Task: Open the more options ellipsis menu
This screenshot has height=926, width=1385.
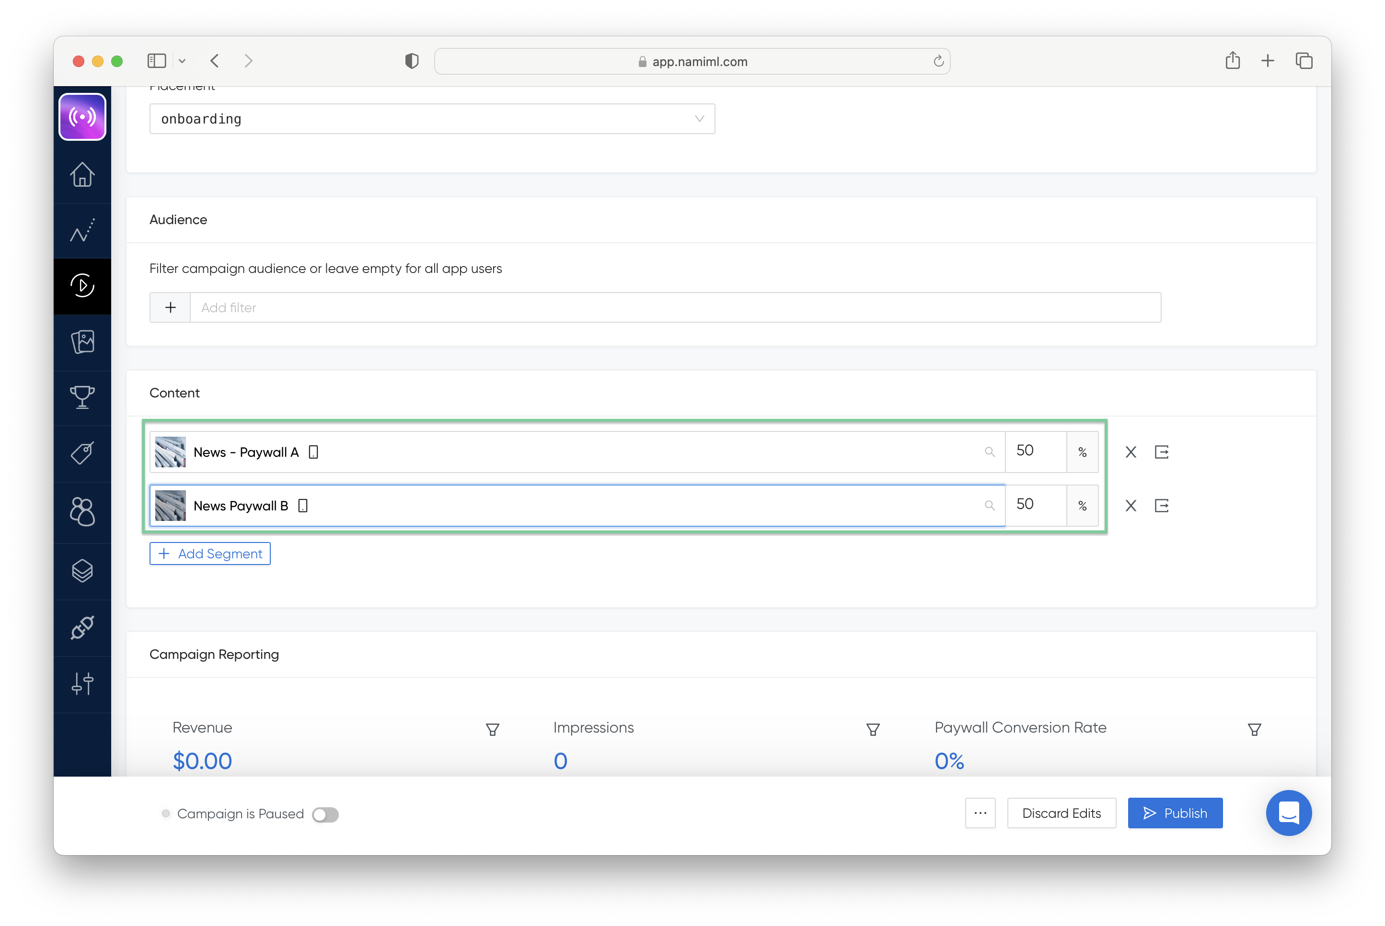Action: [x=980, y=813]
